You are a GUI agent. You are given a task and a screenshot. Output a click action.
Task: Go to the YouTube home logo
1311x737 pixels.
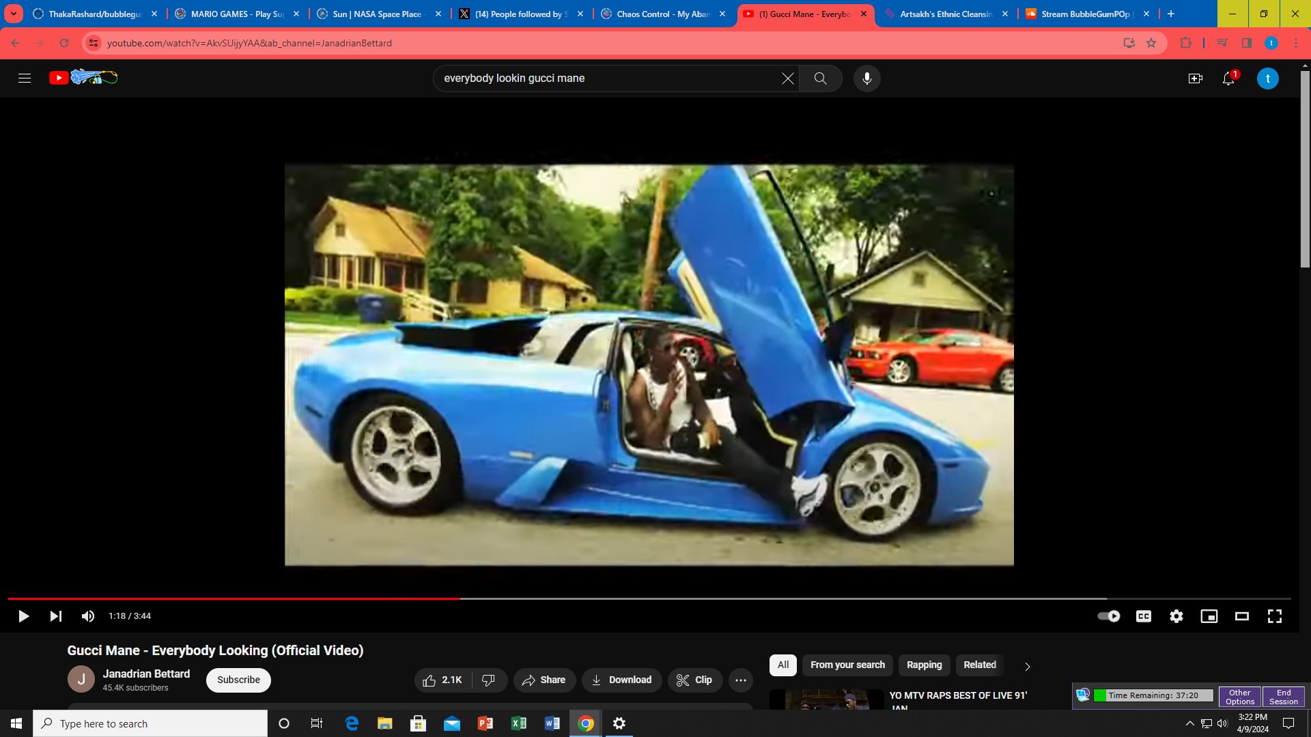(x=83, y=78)
